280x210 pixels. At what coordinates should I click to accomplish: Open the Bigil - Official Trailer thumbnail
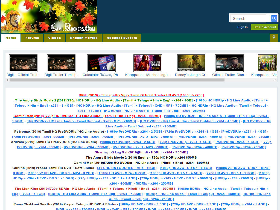23,63
